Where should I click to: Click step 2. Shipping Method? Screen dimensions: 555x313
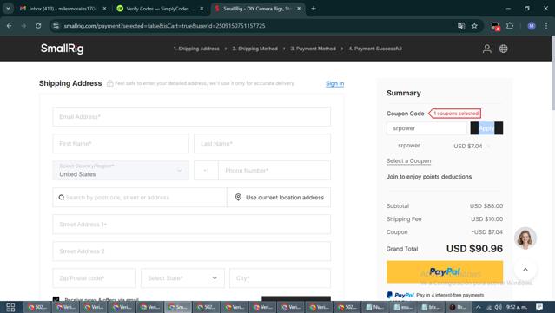pyautogui.click(x=254, y=49)
